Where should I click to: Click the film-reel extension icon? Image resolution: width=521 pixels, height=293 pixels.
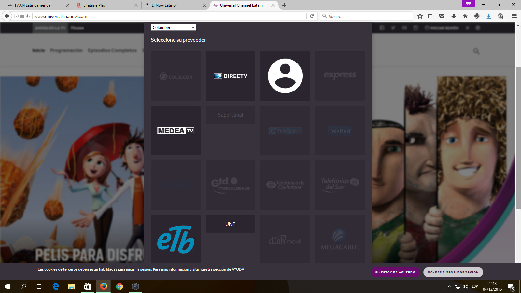pyautogui.click(x=500, y=16)
